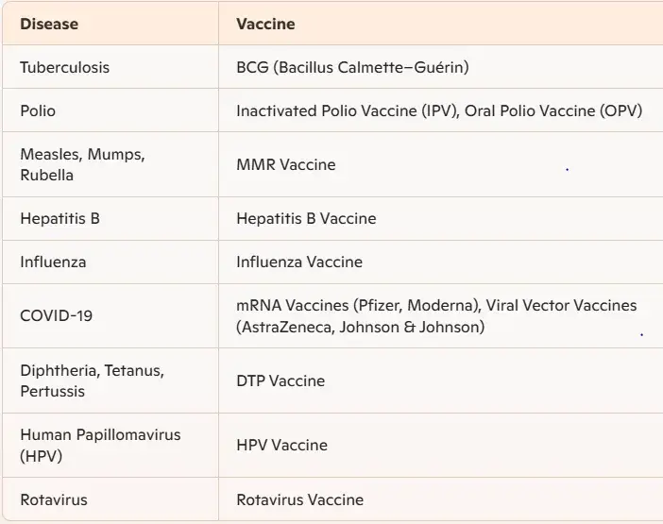Select the Human Papillomavirus (HPV) cell
The height and width of the screenshot is (524, 663).
click(x=110, y=446)
